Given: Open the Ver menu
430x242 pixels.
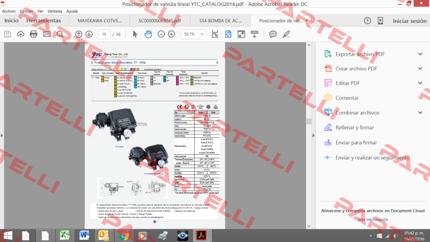Looking at the screenshot, I should (x=41, y=11).
